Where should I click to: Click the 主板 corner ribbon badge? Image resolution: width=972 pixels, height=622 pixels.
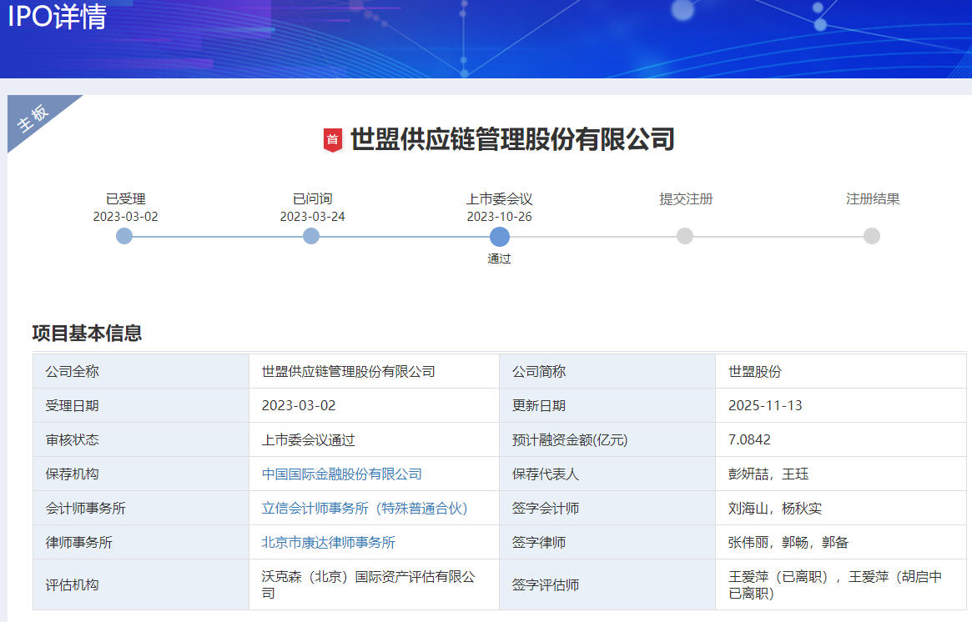(35, 119)
